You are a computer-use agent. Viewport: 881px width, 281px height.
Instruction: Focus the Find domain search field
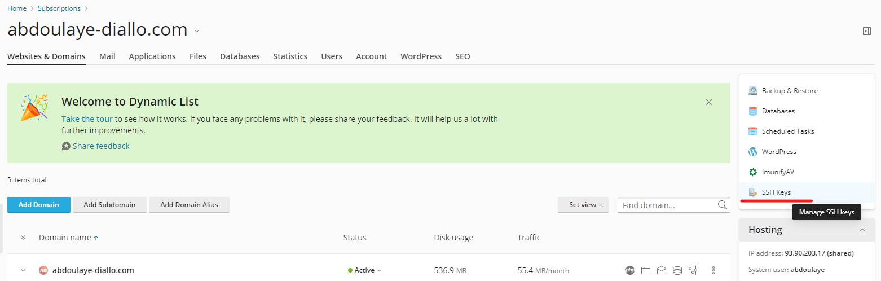pos(667,205)
